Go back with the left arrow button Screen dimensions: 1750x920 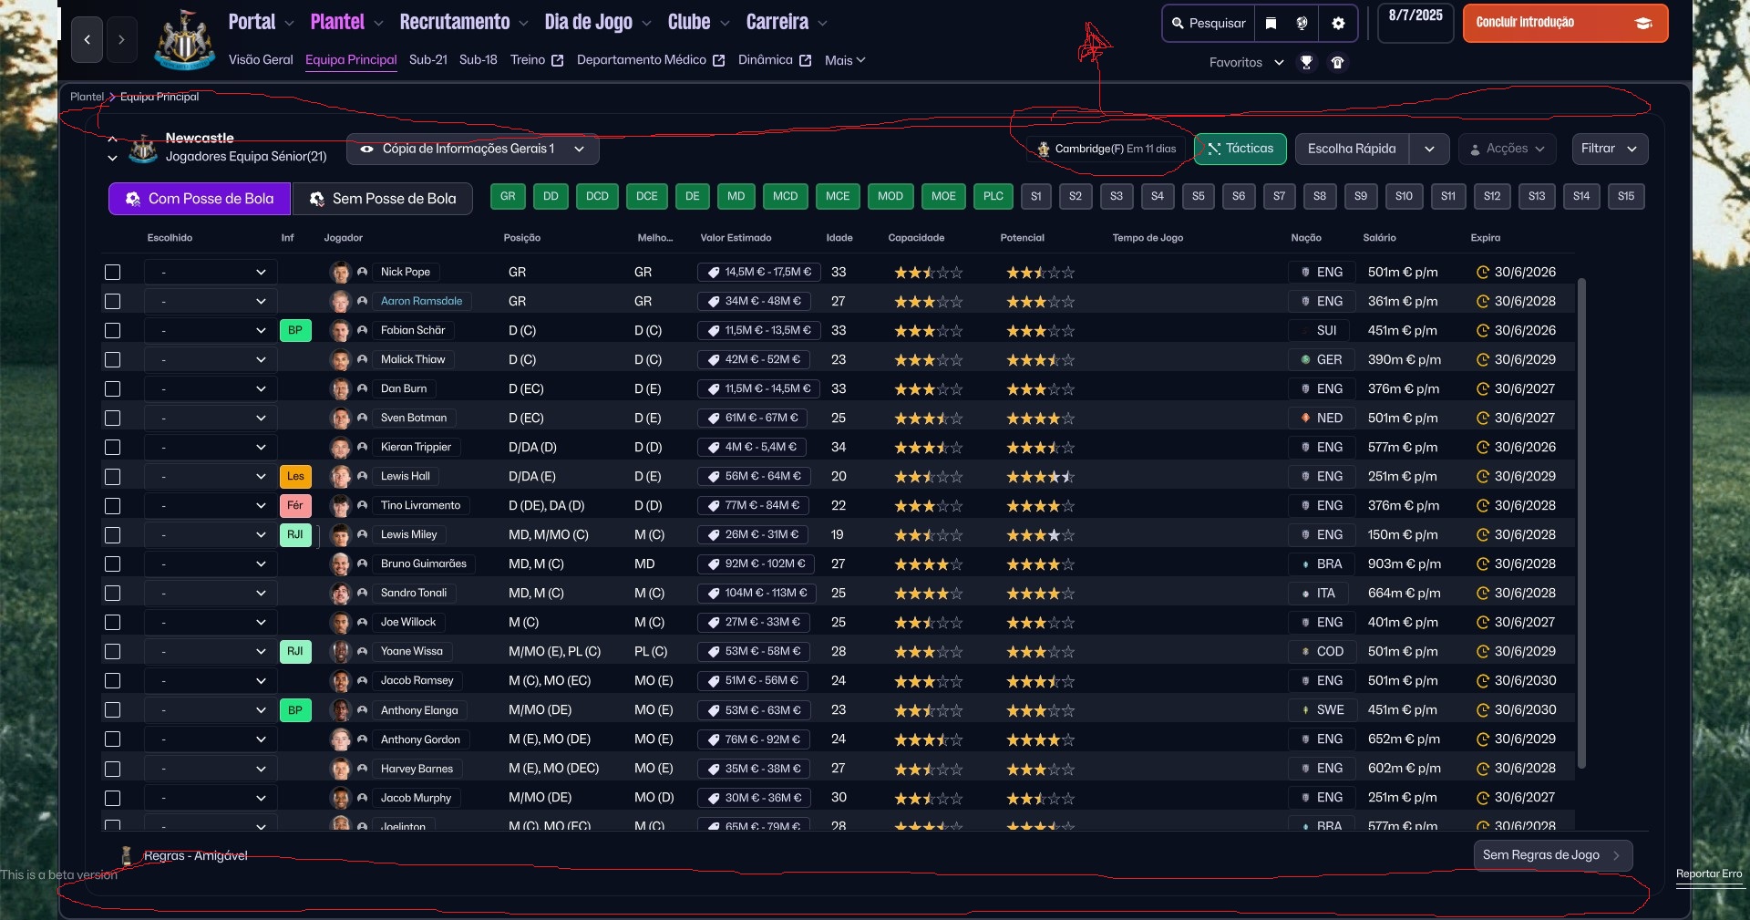point(87,39)
